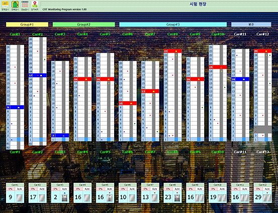278x213 pixels.
Task: Select the door icon in Car#8 status panel
Action: point(177,197)
